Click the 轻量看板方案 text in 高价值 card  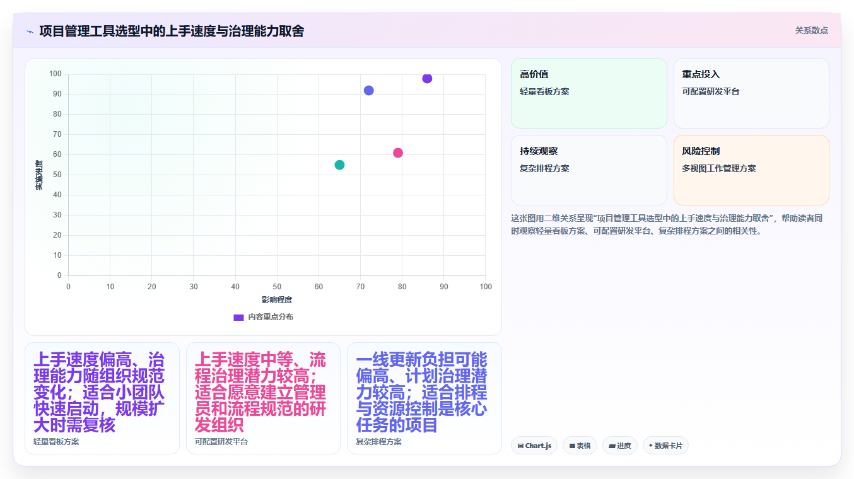(x=544, y=91)
